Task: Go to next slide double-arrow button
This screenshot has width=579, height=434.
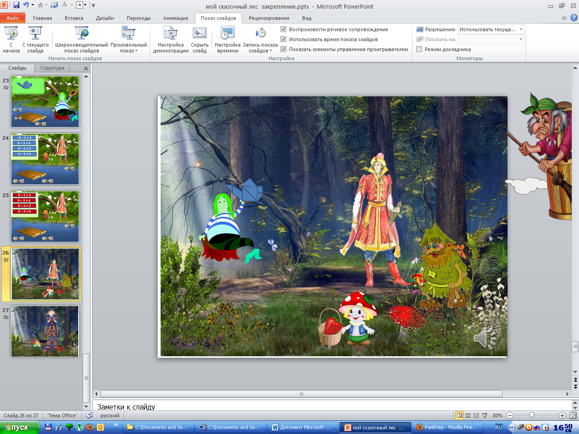Action: point(575,387)
